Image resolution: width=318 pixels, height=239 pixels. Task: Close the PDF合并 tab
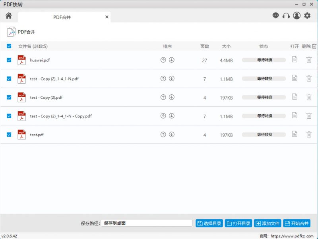point(107,17)
